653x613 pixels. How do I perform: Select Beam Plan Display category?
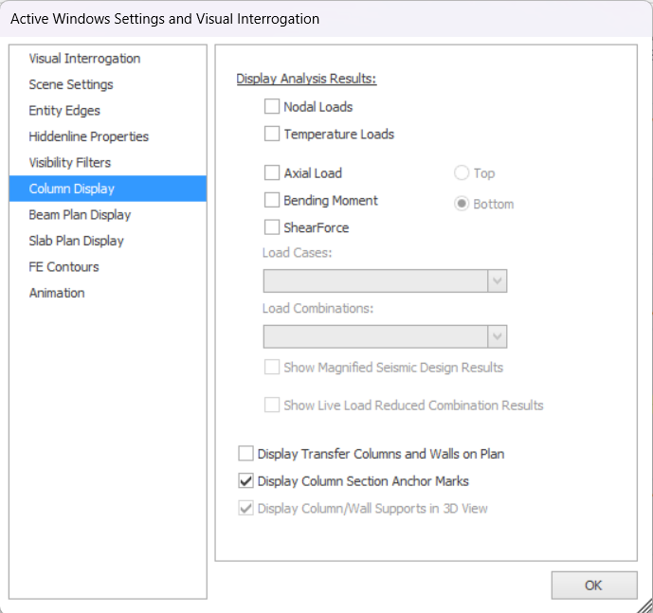point(80,215)
